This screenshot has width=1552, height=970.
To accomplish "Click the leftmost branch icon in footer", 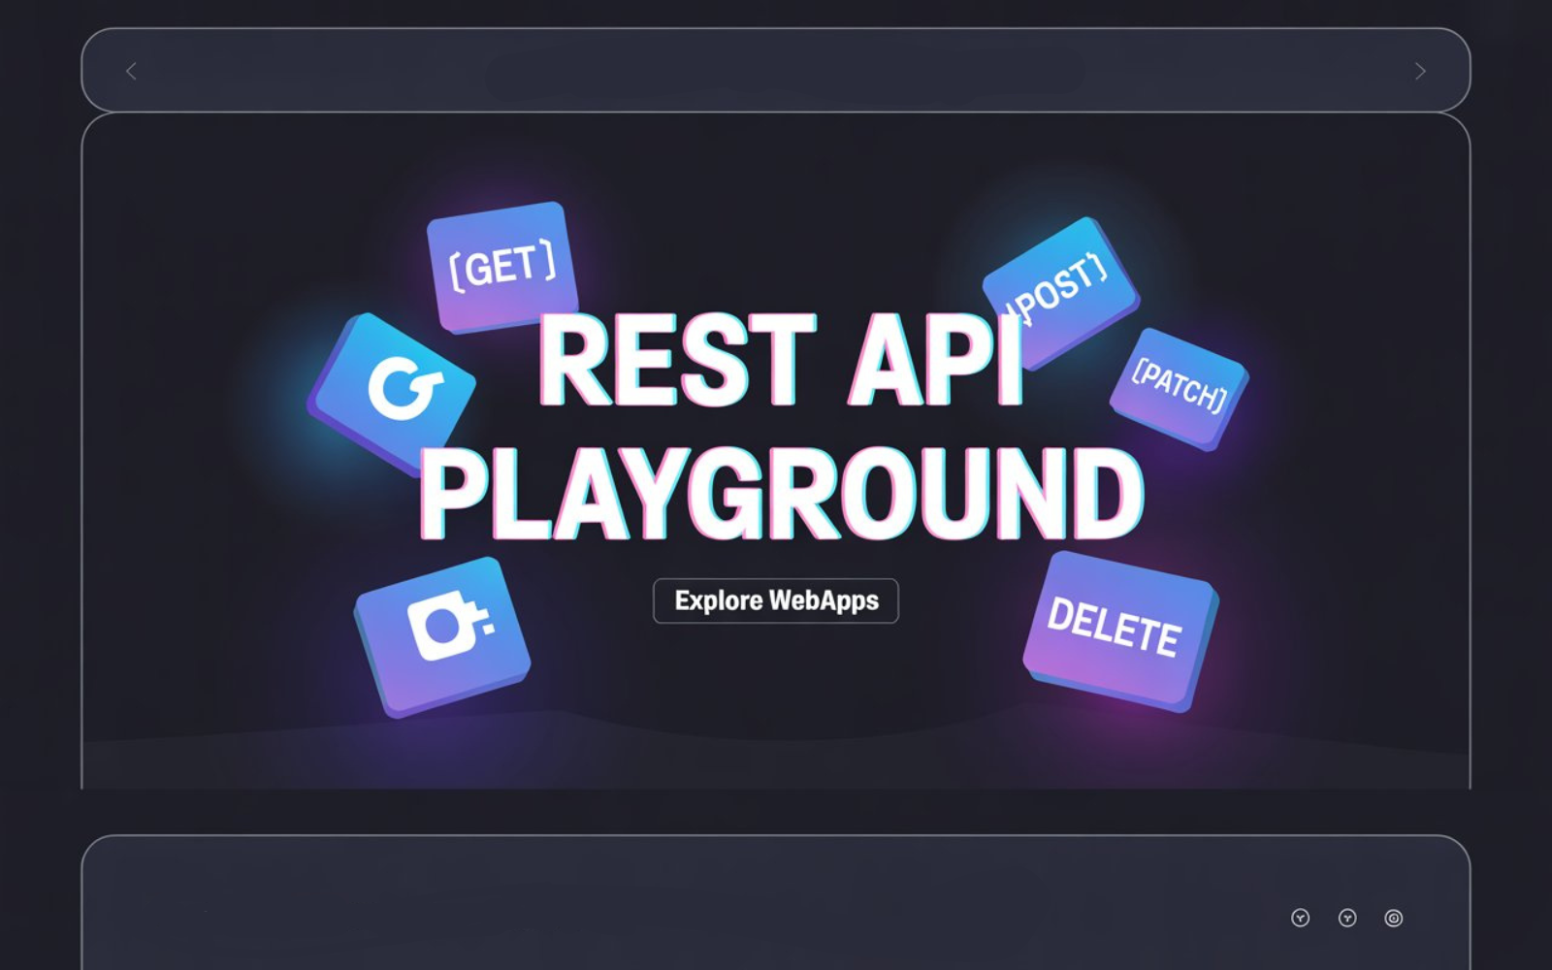I will (x=1300, y=918).
